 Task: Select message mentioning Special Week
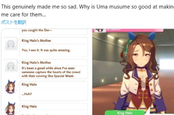click(53, 69)
